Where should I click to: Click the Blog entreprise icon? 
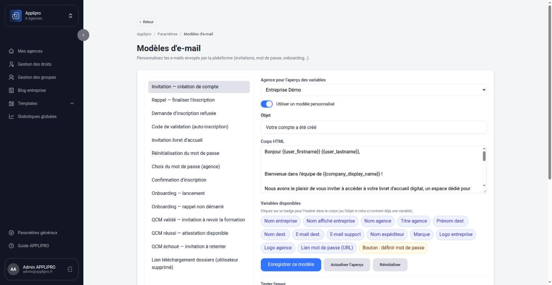[11, 91]
